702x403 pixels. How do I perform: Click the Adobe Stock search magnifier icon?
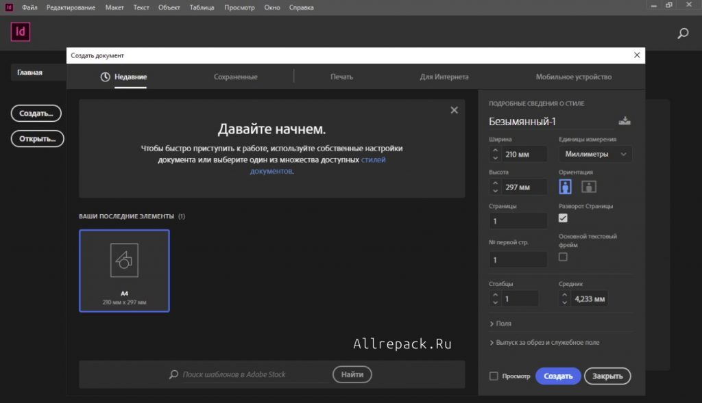click(174, 375)
